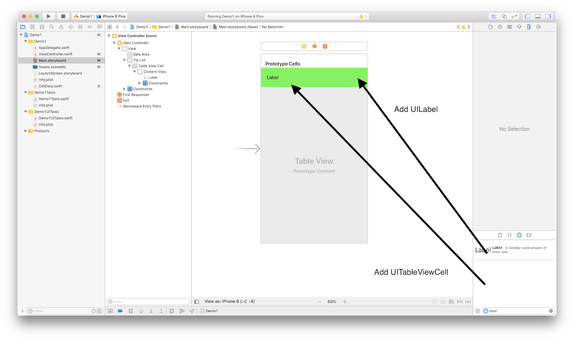Click View as: iPhone 8 device bar
Screen dimensions: 574x341
coord(230,302)
